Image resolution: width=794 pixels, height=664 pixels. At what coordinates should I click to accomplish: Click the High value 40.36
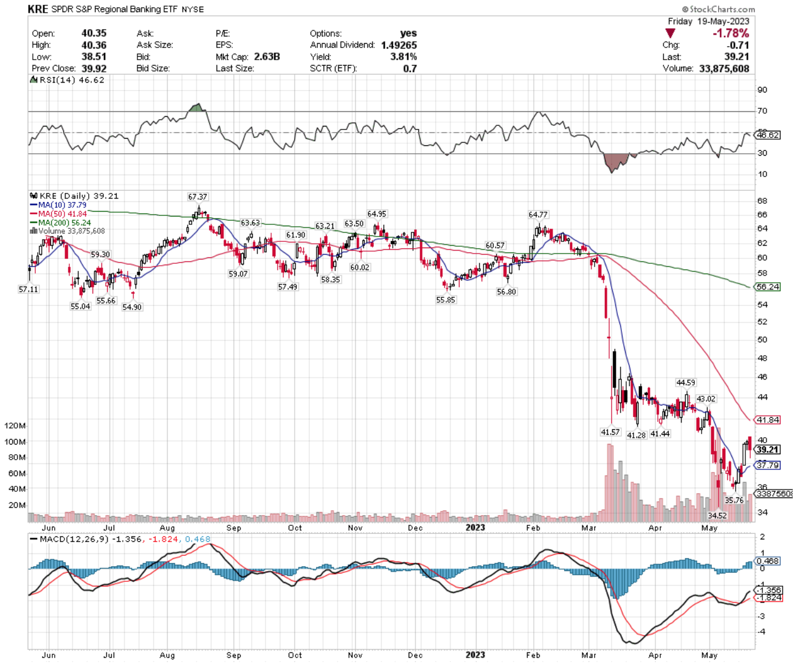[x=94, y=45]
